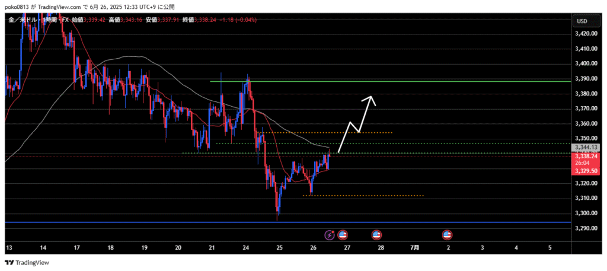Select the lower orange dotted line
The image size is (607, 271).
pos(368,196)
